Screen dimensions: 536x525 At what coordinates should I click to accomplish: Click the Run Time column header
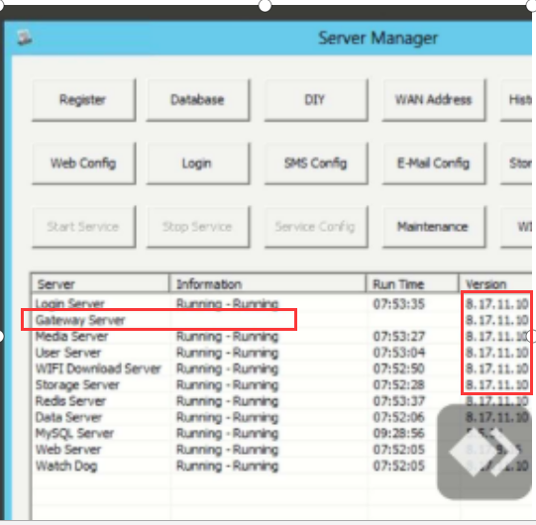coord(412,284)
